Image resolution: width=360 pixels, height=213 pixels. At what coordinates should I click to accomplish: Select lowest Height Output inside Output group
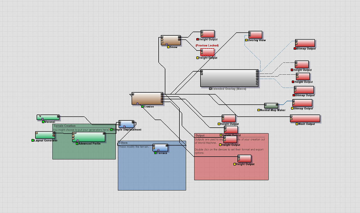(x=244, y=159)
